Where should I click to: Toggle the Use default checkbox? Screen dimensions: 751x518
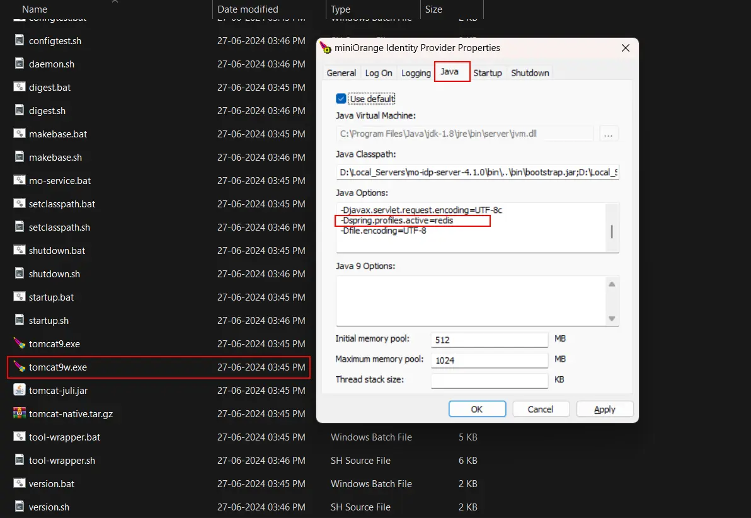click(340, 98)
